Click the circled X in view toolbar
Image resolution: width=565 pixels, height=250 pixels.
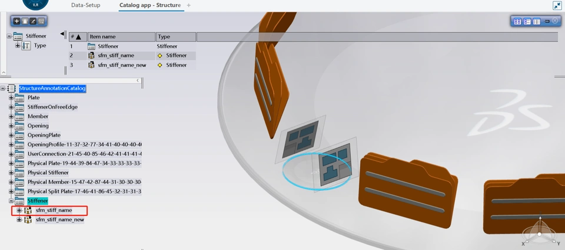[x=555, y=21]
